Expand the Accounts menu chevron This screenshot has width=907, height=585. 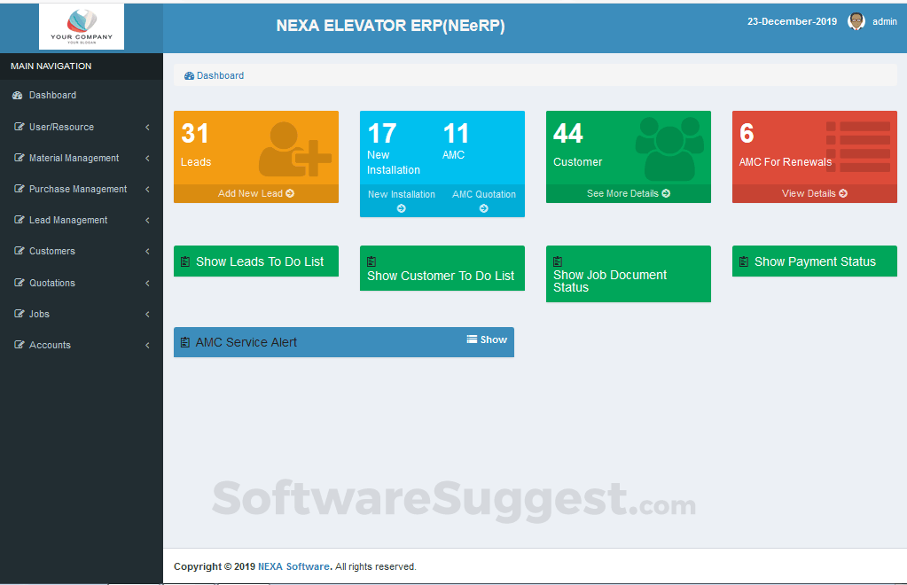pyautogui.click(x=146, y=345)
